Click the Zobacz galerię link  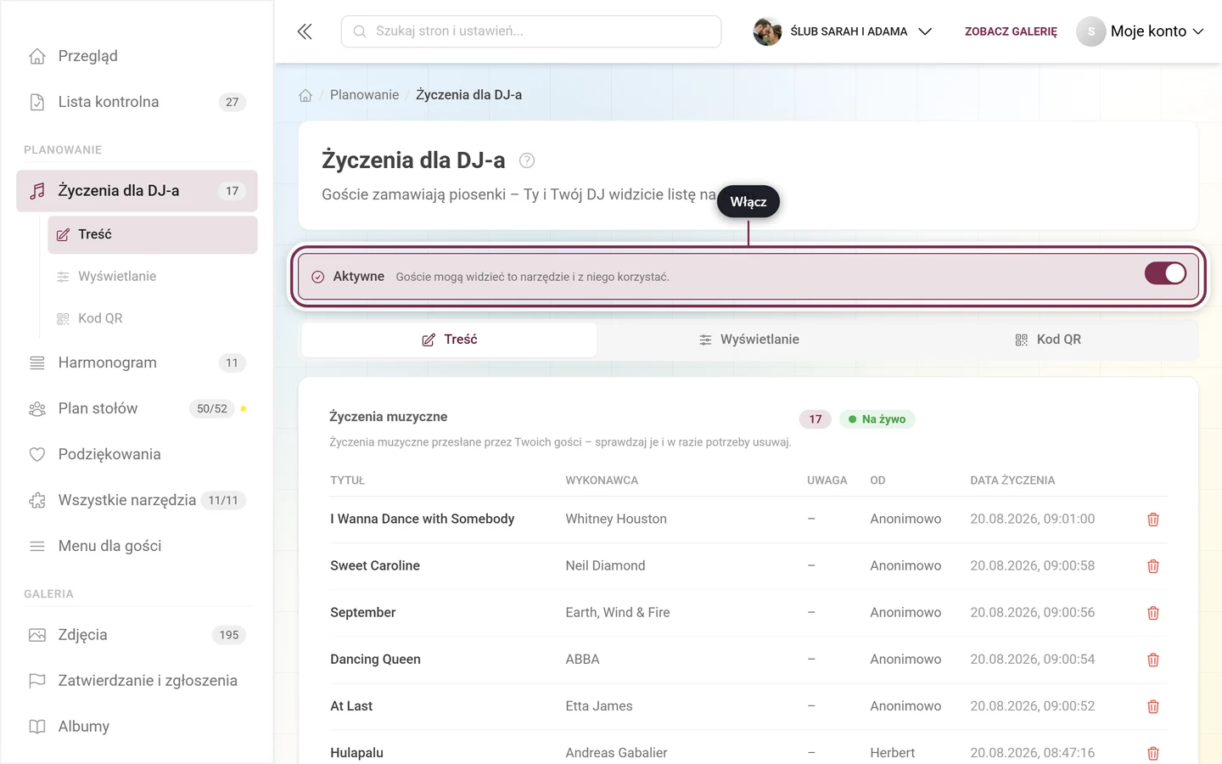pyautogui.click(x=1011, y=31)
